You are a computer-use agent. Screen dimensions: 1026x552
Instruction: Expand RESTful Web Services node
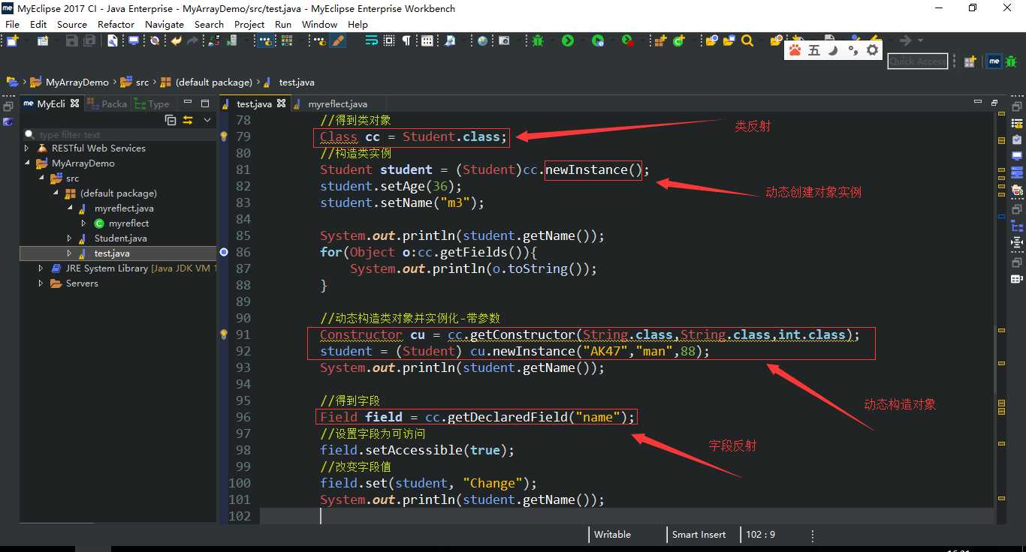[x=28, y=148]
